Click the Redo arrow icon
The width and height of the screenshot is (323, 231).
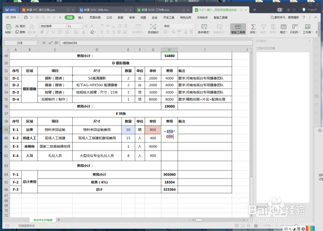point(54,17)
